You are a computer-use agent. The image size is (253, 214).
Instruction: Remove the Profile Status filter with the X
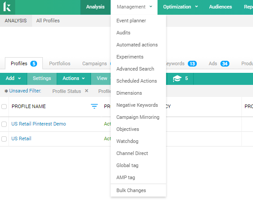[x=87, y=91]
